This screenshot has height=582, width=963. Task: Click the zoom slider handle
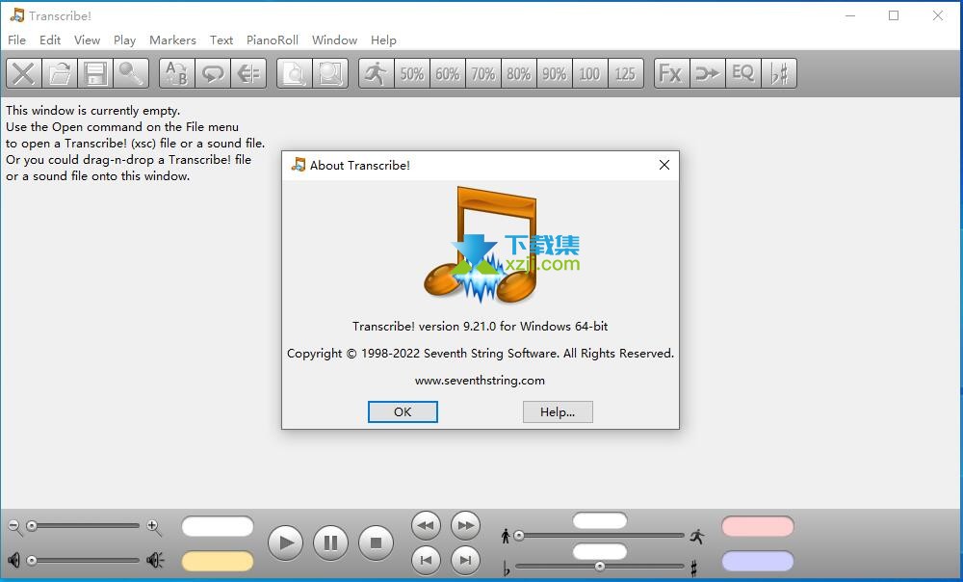(x=32, y=526)
